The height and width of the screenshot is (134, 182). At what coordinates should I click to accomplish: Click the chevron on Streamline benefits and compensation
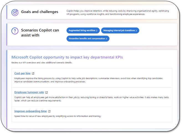tap(106, 39)
